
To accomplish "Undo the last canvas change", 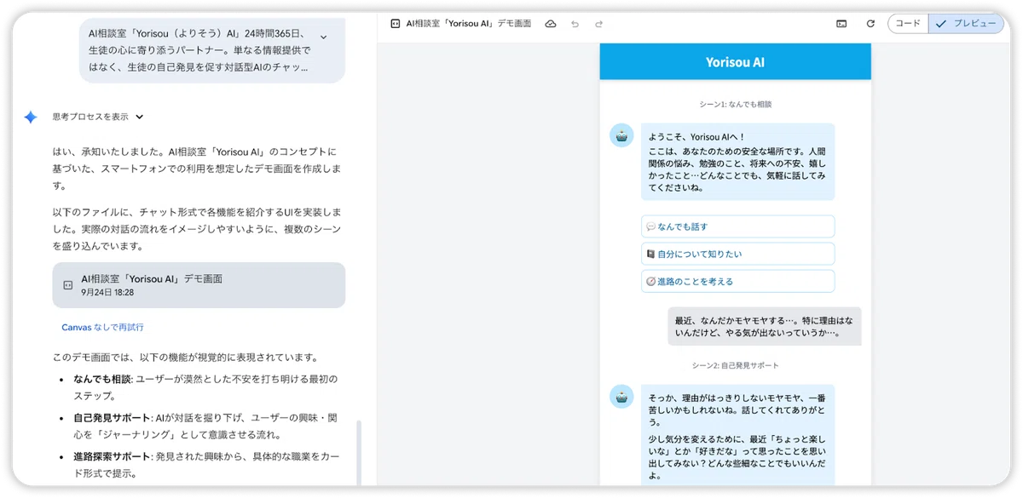I will coord(575,24).
